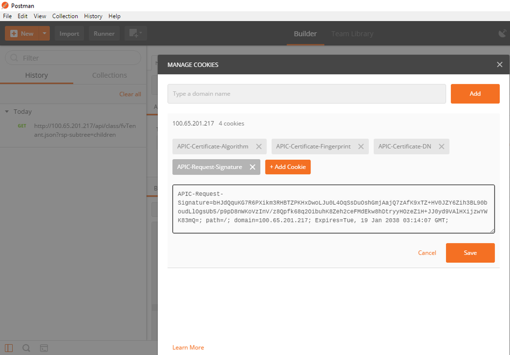This screenshot has width=510, height=355.
Task: Open the Postman console icon
Action: [44, 348]
